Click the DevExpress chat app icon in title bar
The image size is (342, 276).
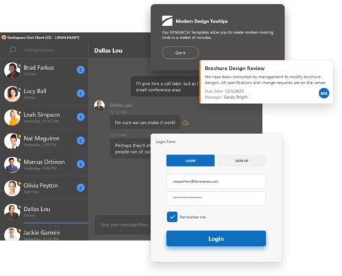(4, 37)
